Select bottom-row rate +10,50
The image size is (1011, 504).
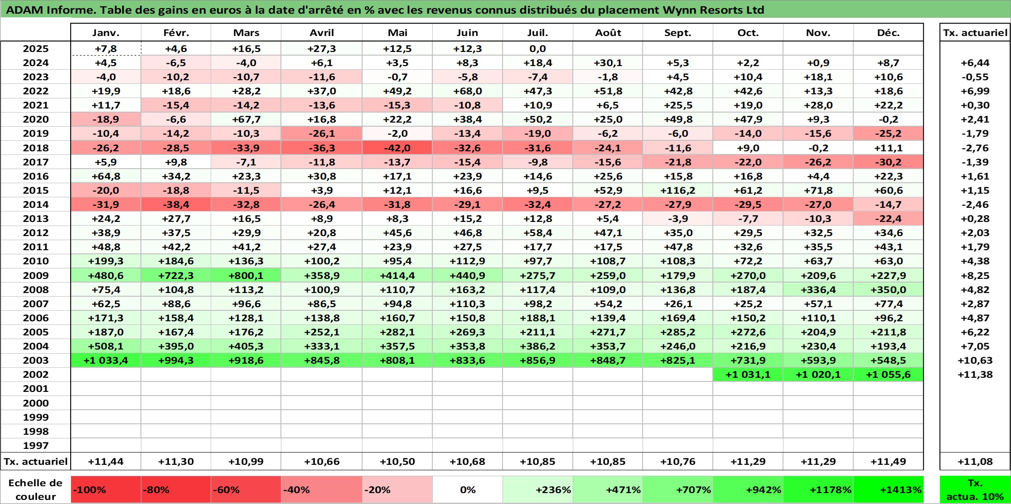point(398,461)
